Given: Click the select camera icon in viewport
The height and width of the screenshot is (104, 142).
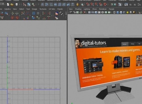Looking at the screenshot, I should 71,12.
